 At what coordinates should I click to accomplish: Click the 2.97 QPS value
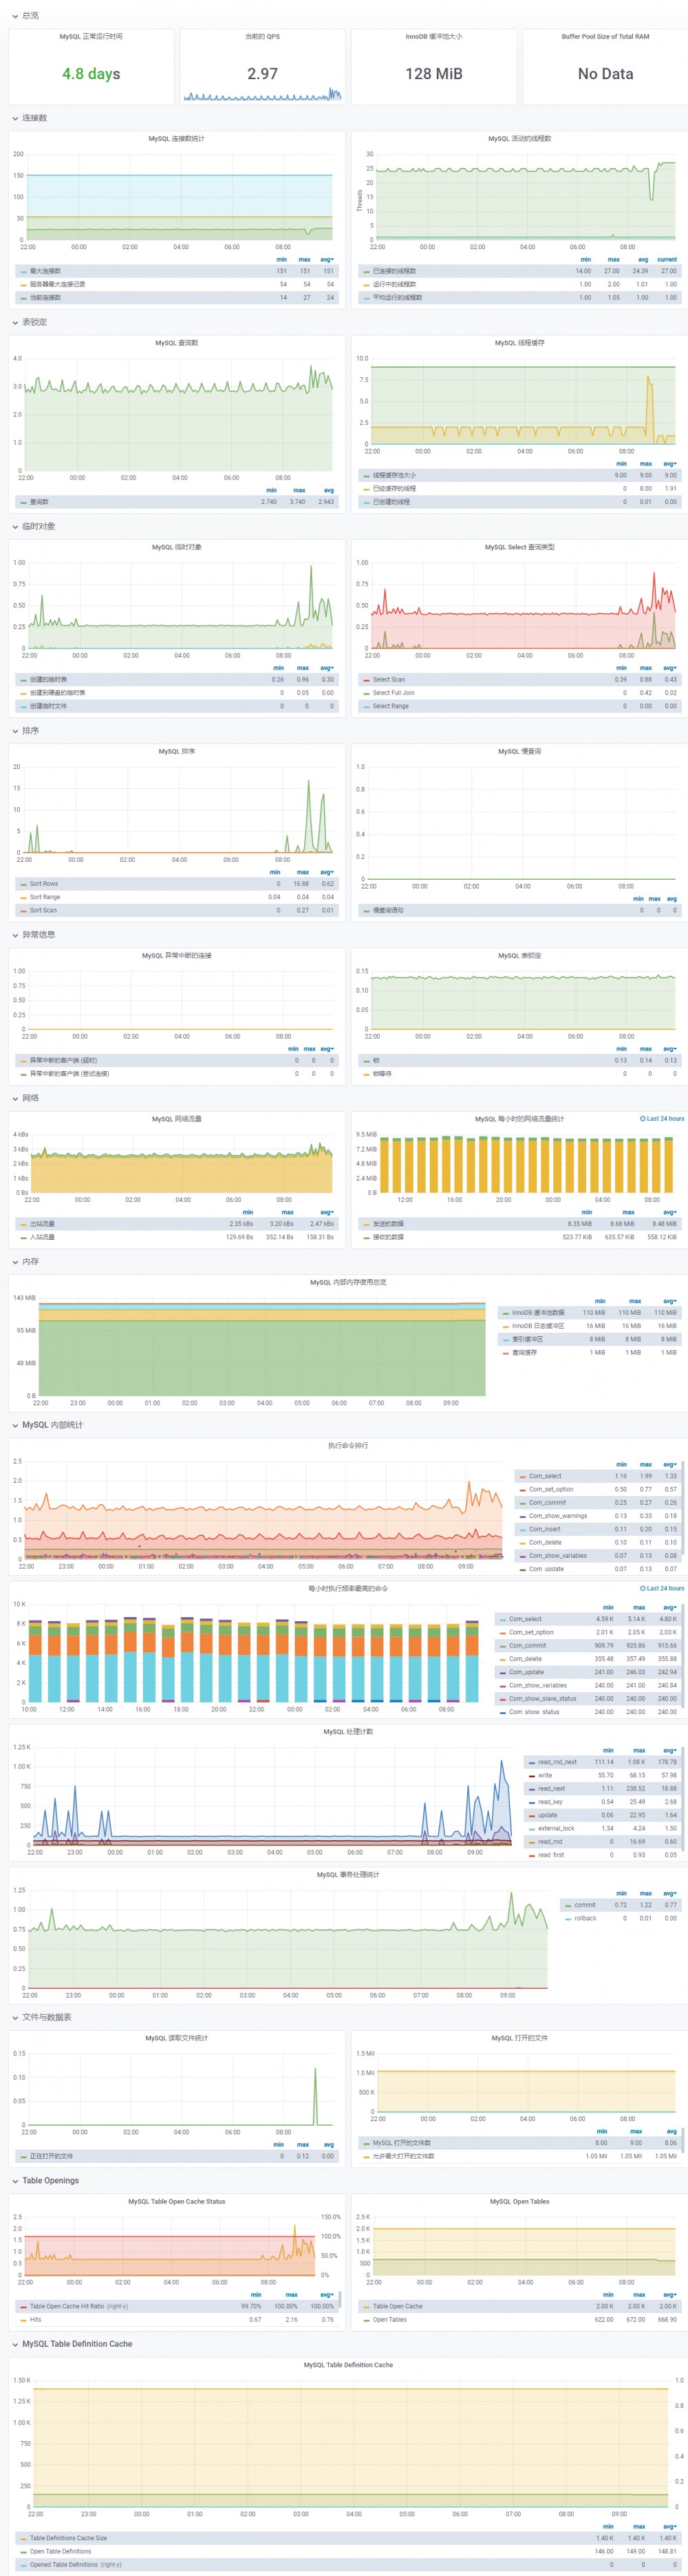click(x=262, y=73)
